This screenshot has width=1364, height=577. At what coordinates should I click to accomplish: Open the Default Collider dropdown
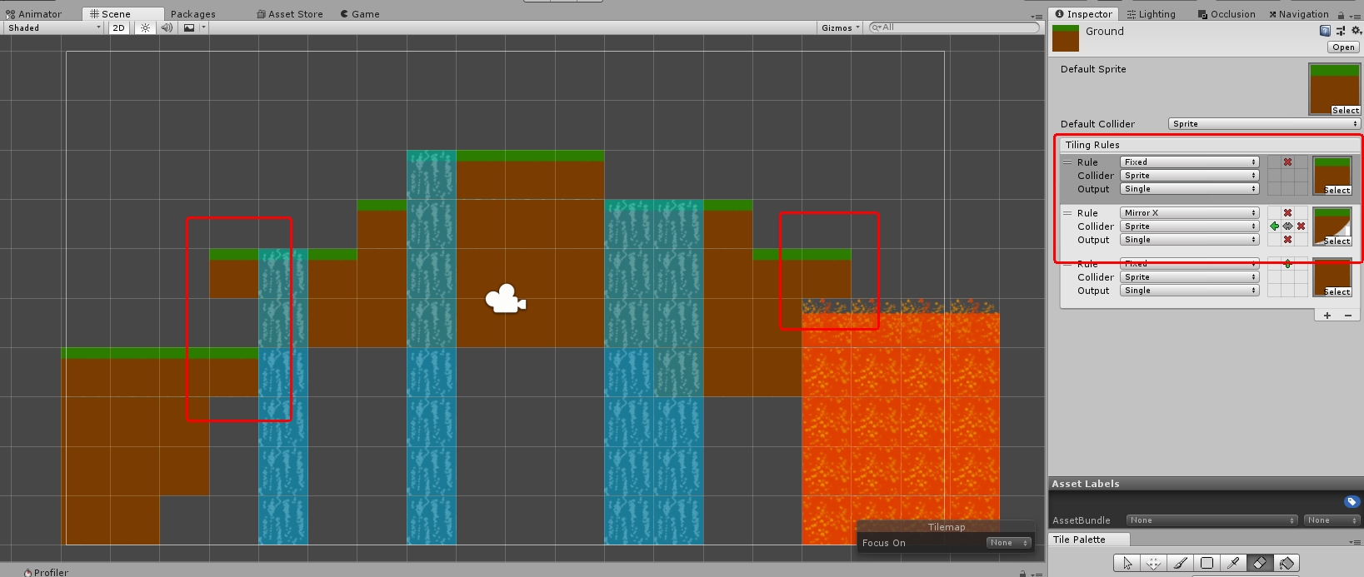1264,124
